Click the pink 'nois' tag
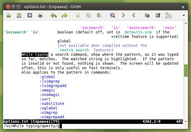 click(x=169, y=28)
